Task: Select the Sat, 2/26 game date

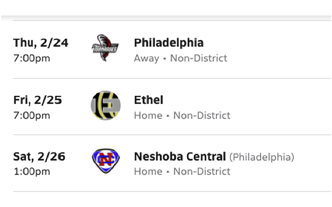Action: [x=39, y=157]
